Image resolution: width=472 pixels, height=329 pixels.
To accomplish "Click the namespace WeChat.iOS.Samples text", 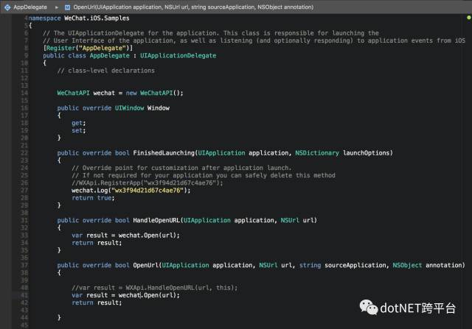I will point(79,18).
